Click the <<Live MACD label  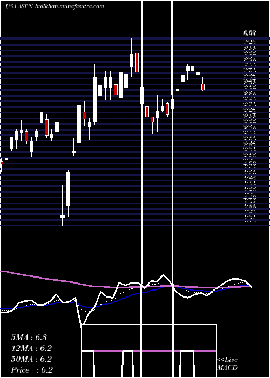(x=227, y=363)
